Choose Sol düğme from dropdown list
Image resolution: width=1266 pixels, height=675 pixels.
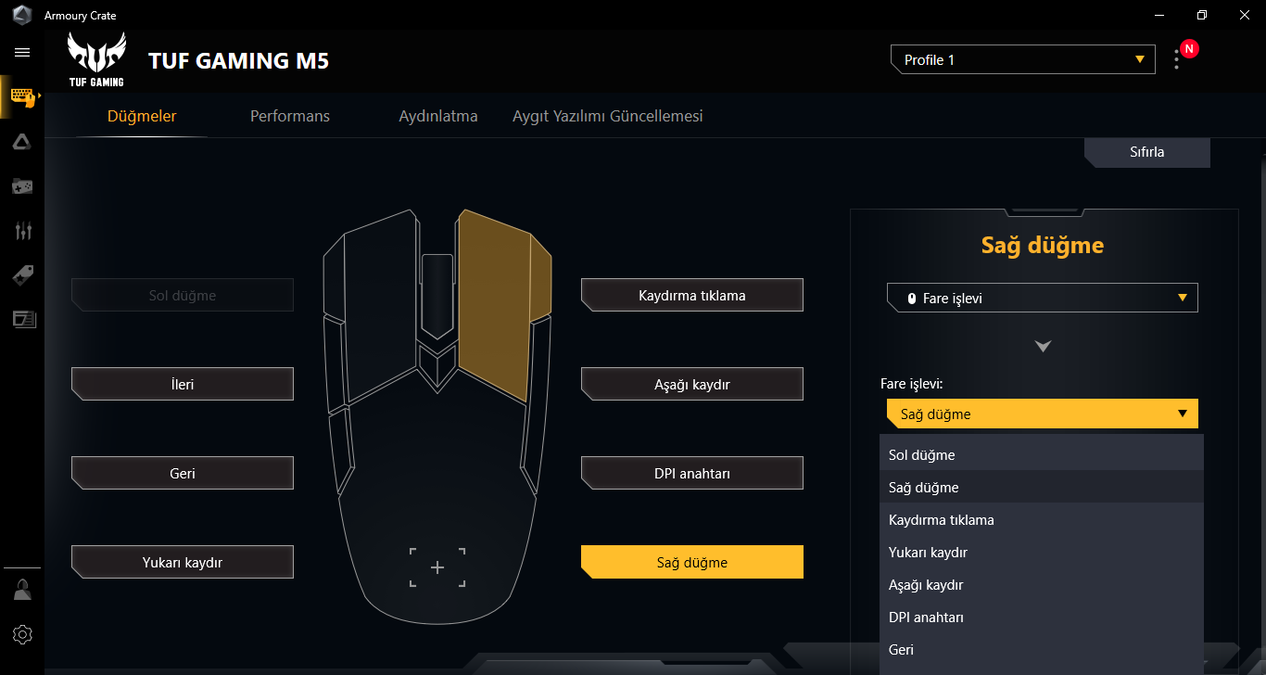point(1042,454)
